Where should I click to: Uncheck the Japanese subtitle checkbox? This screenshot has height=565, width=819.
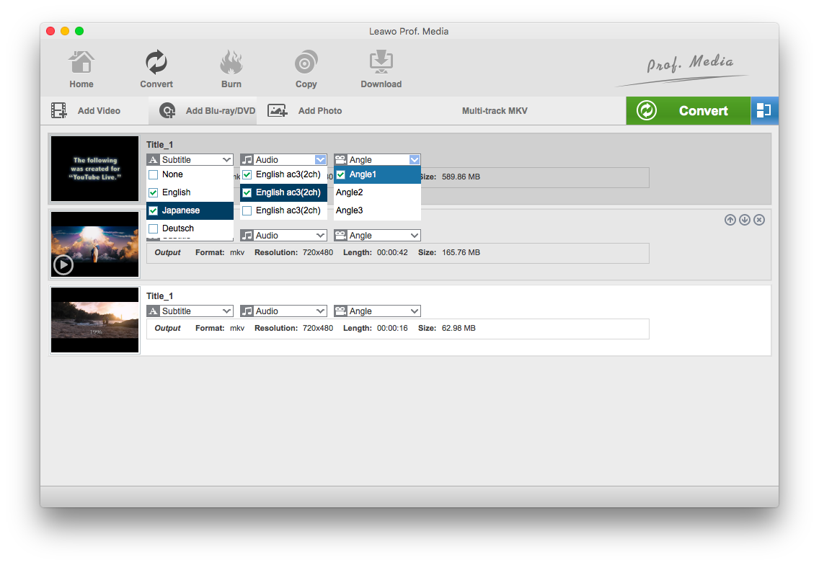click(153, 211)
